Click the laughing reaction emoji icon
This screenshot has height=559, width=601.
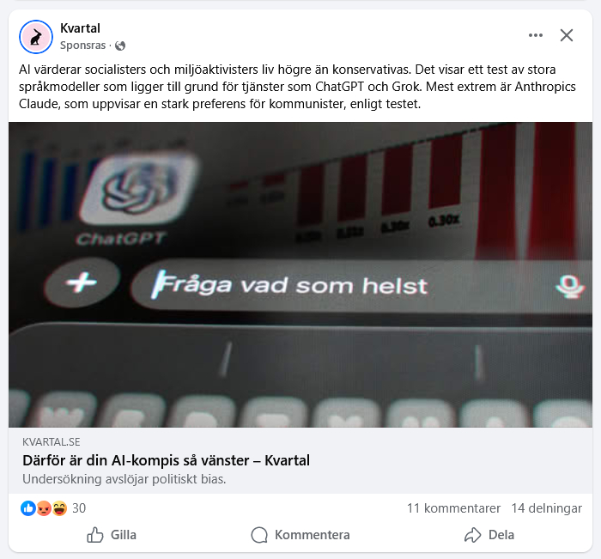59,508
